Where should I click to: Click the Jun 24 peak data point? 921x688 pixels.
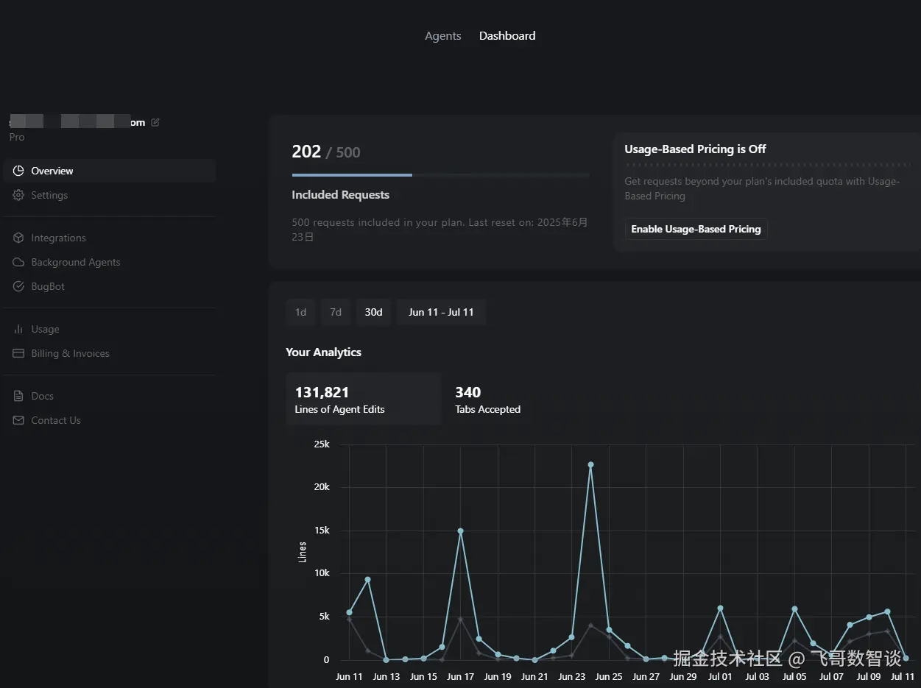[590, 465]
